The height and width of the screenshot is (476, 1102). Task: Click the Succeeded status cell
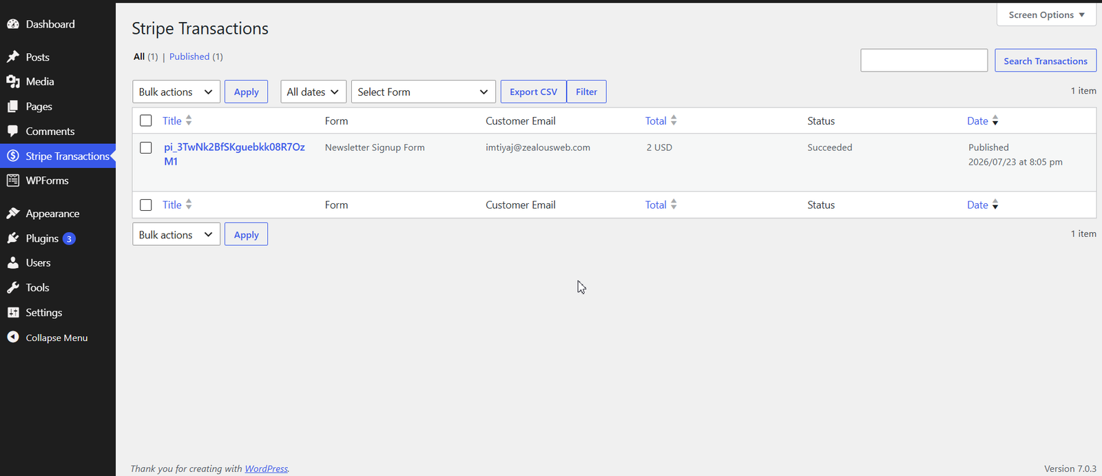(x=830, y=147)
